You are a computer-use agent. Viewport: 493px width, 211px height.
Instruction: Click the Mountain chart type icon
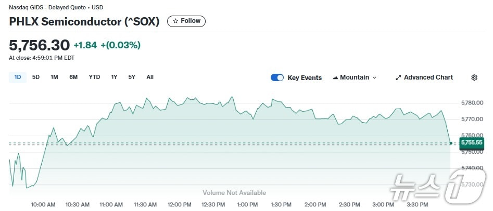(335, 77)
